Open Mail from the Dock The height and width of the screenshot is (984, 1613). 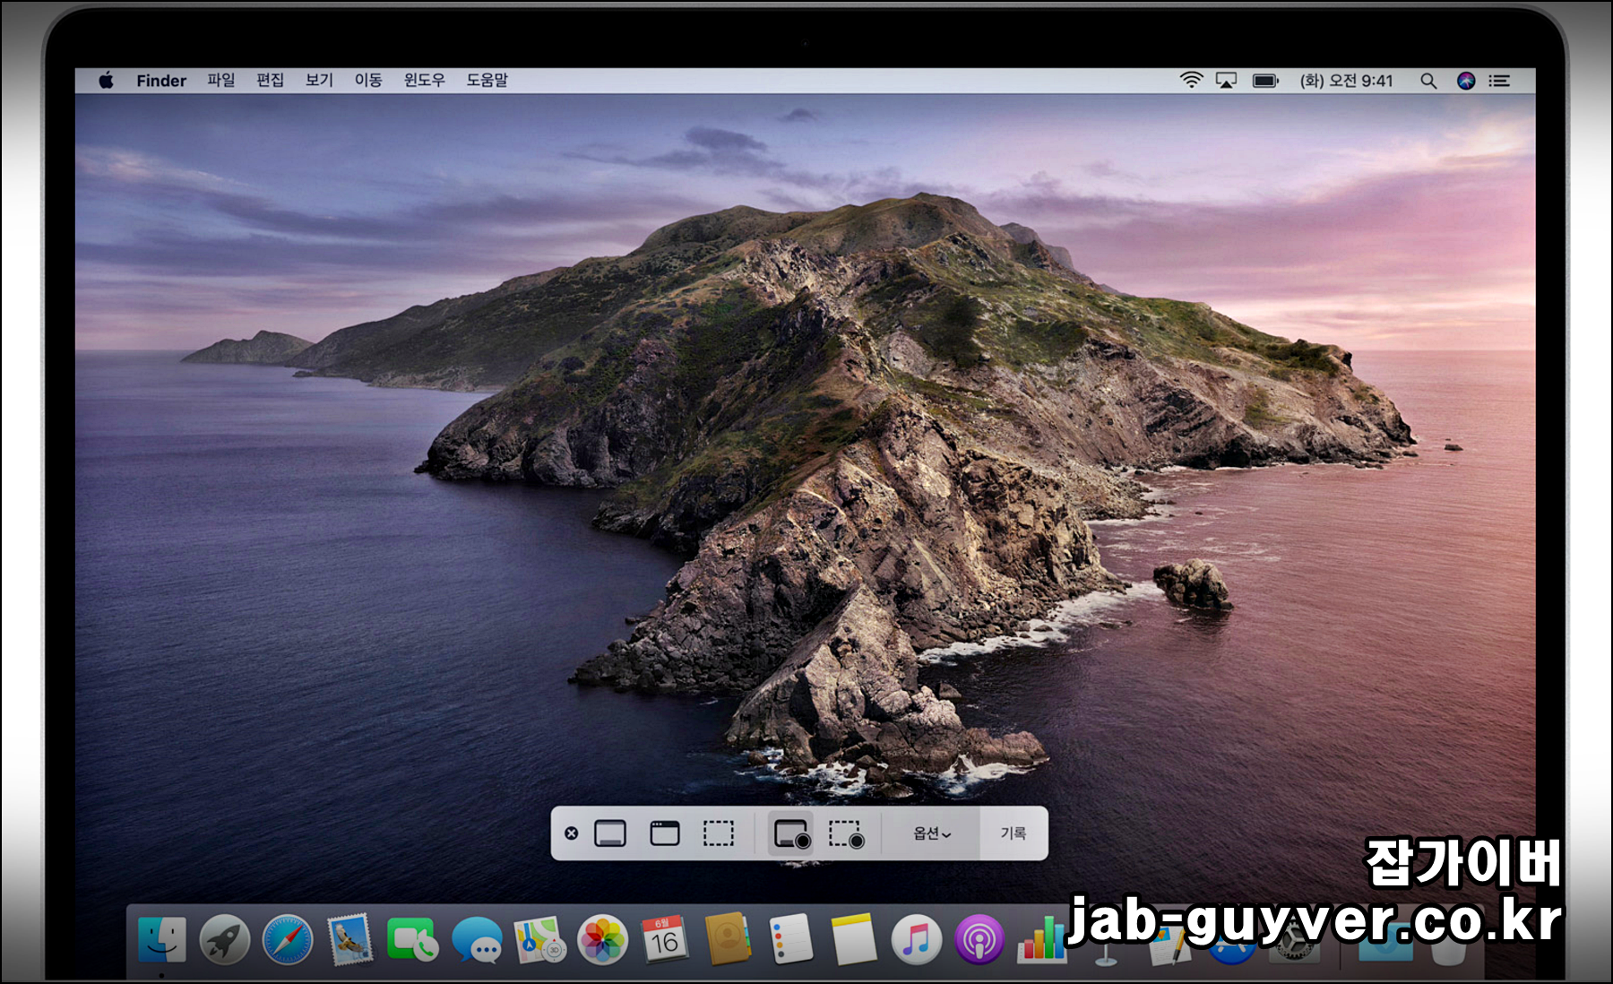[x=350, y=939]
